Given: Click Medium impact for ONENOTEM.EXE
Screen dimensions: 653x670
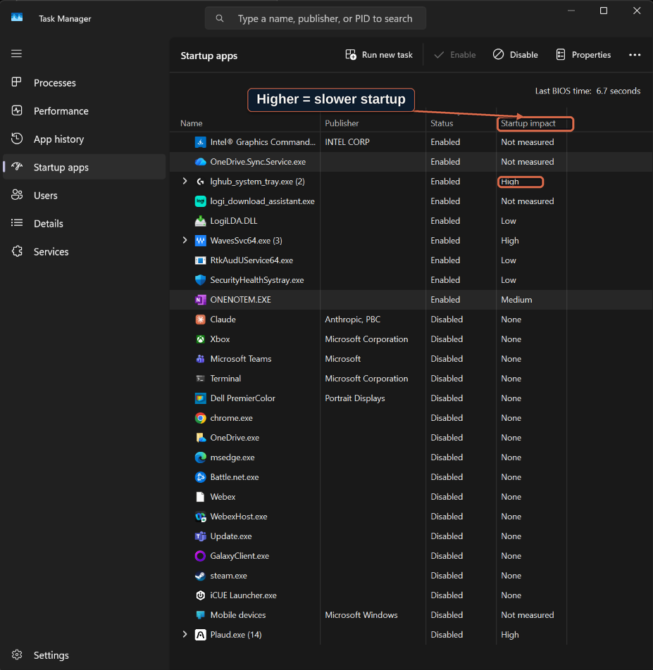Looking at the screenshot, I should tap(516, 300).
